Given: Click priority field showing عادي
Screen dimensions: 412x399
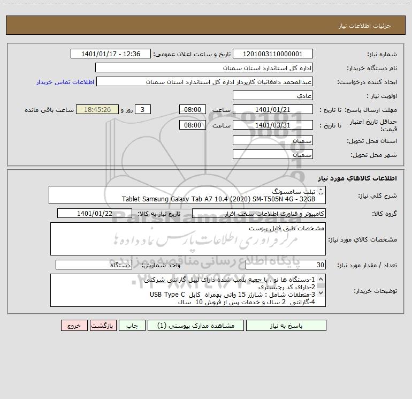Looking at the screenshot, I should (273, 95).
